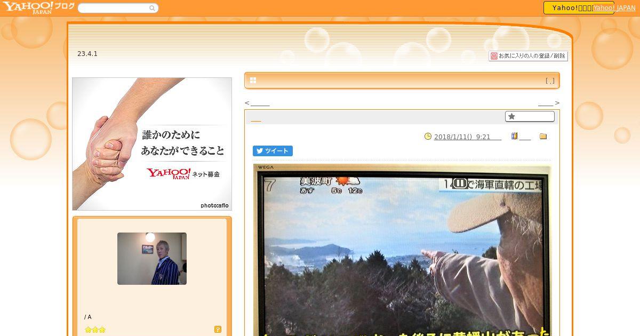Click the yellow question mark help icon
Image resolution: width=640 pixels, height=336 pixels.
[x=218, y=330]
